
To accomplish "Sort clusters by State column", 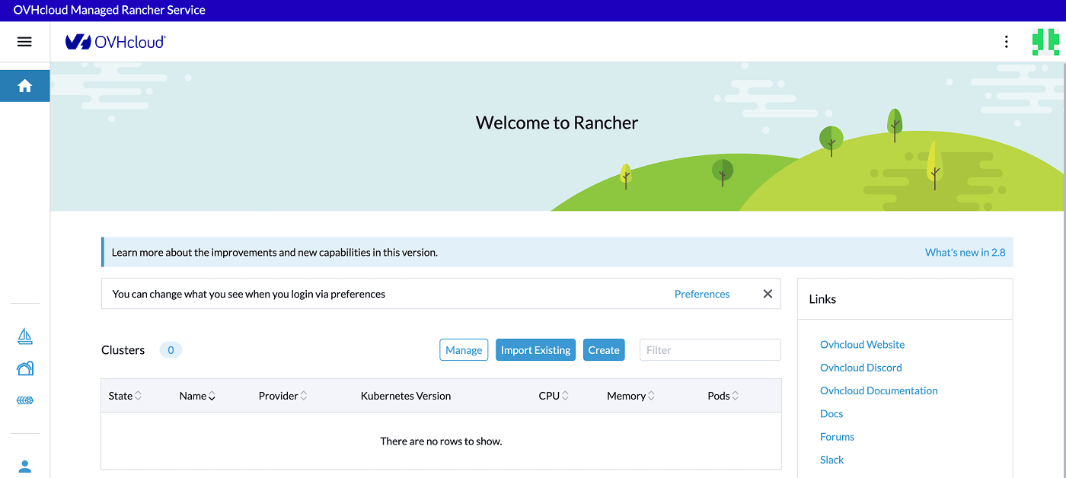I will [x=125, y=396].
